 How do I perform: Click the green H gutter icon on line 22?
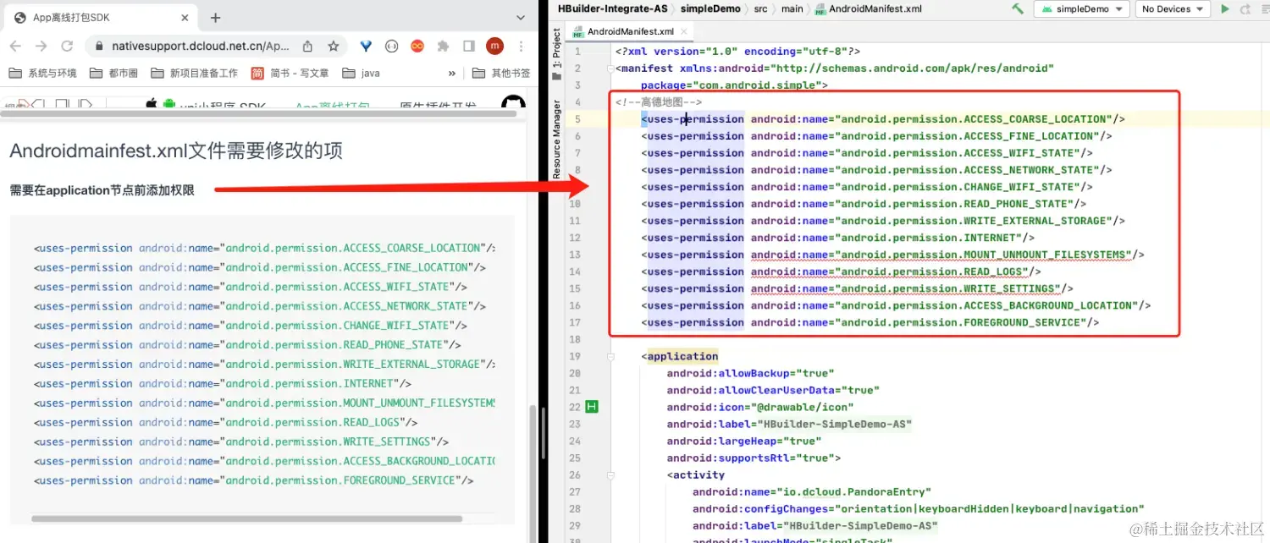[592, 407]
